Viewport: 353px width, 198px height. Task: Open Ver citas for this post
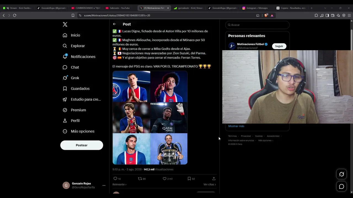210,185
